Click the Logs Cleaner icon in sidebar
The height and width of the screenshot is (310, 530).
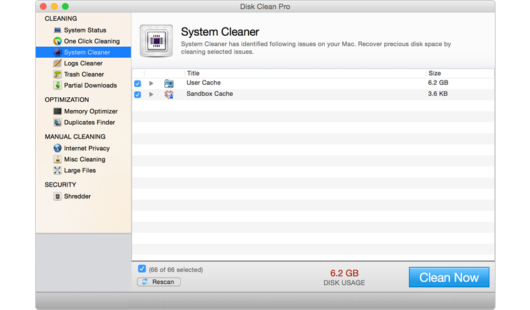click(x=58, y=63)
